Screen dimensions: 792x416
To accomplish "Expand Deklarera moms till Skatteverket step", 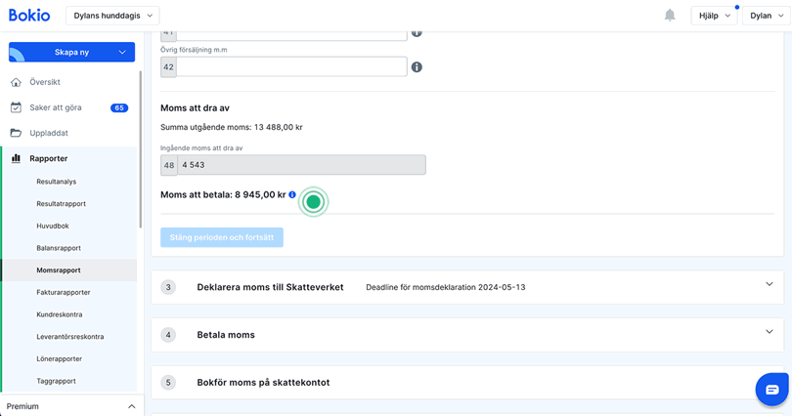I will (769, 285).
